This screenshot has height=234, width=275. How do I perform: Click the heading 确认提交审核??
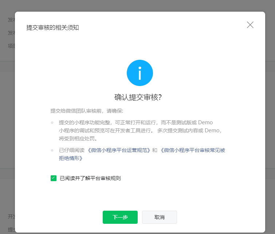[138, 97]
